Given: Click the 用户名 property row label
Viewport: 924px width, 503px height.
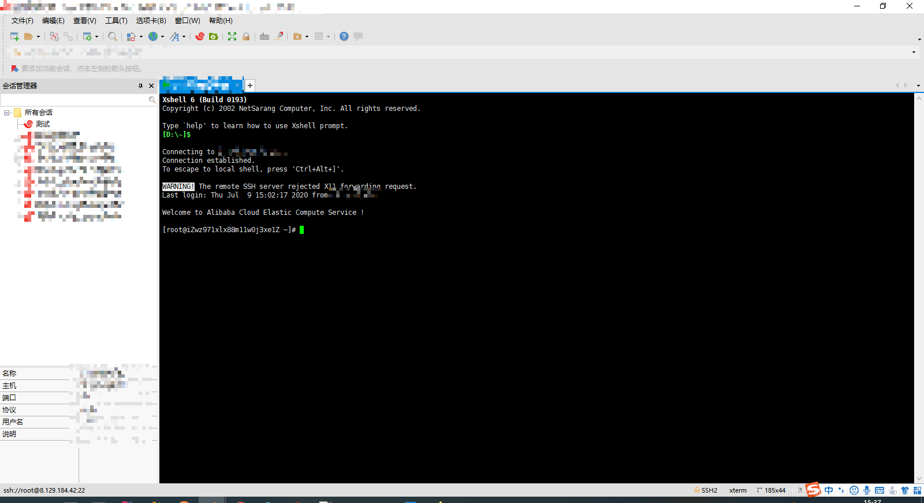Looking at the screenshot, I should click(x=13, y=422).
